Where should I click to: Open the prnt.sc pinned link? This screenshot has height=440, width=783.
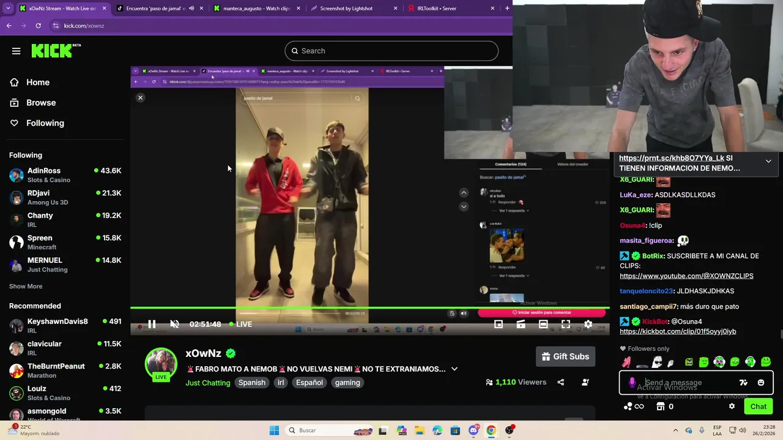[672, 158]
